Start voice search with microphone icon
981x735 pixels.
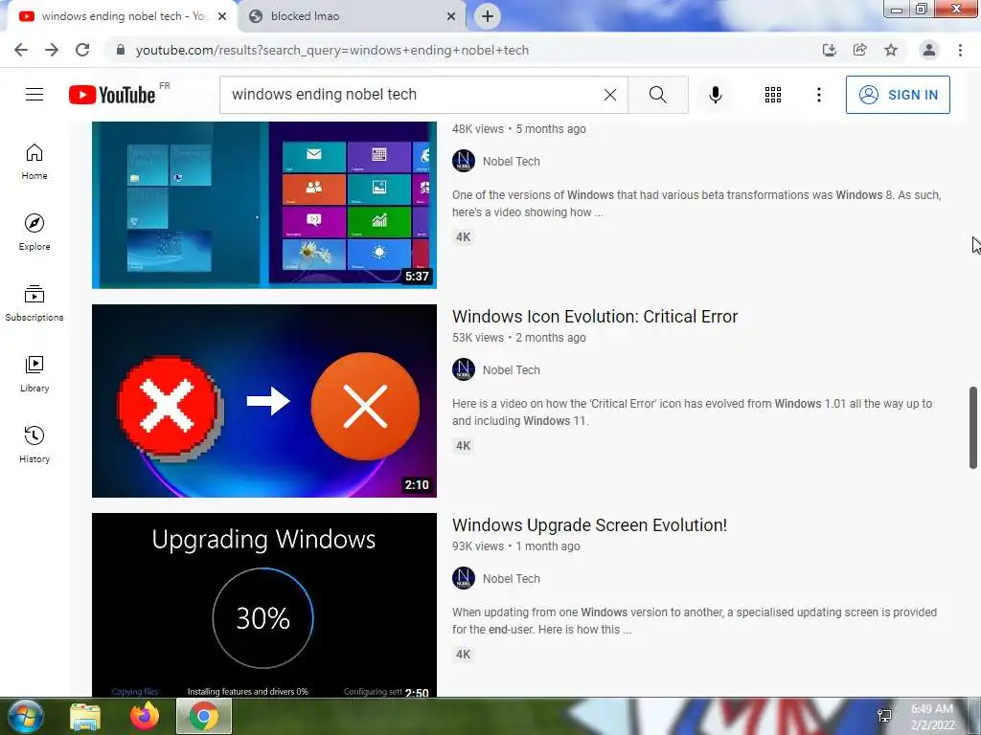[715, 95]
